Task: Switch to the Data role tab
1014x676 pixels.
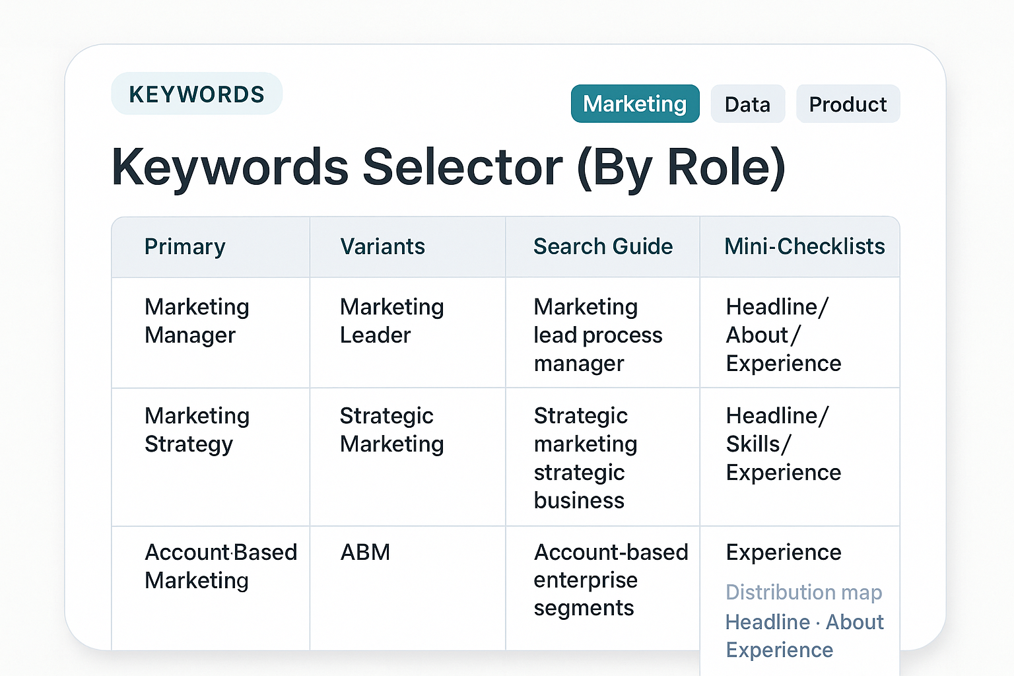Action: coord(747,104)
